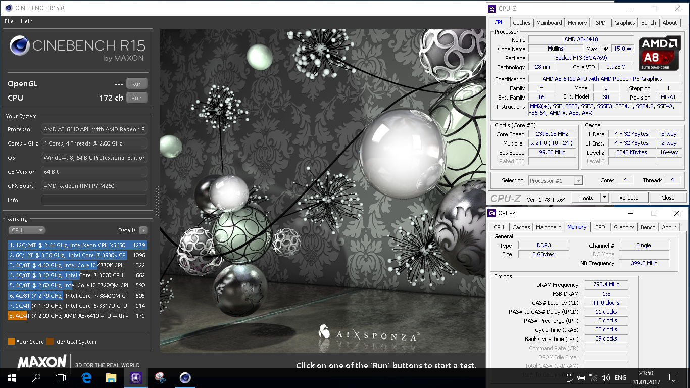Open taskbar search magnifier
The height and width of the screenshot is (388, 690).
(36, 378)
